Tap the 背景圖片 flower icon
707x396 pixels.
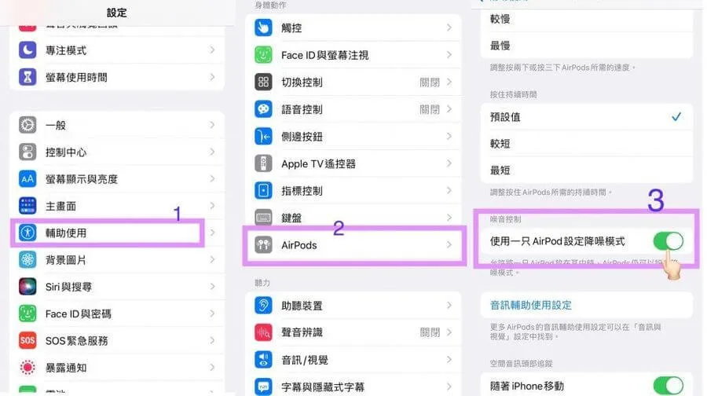(x=27, y=260)
